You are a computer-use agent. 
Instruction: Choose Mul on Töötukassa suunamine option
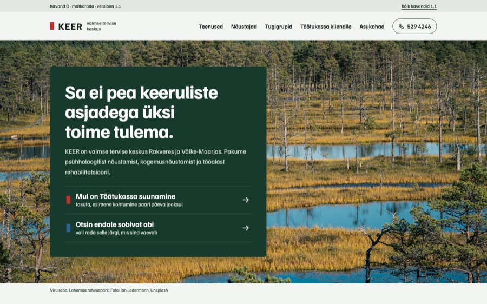[x=158, y=200]
